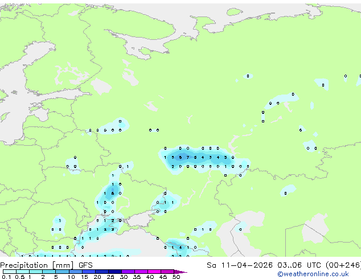Select the 20–25 mm dark blue swatch
Image resolution: width=361 pixels, height=279 pixels.
(x=101, y=272)
